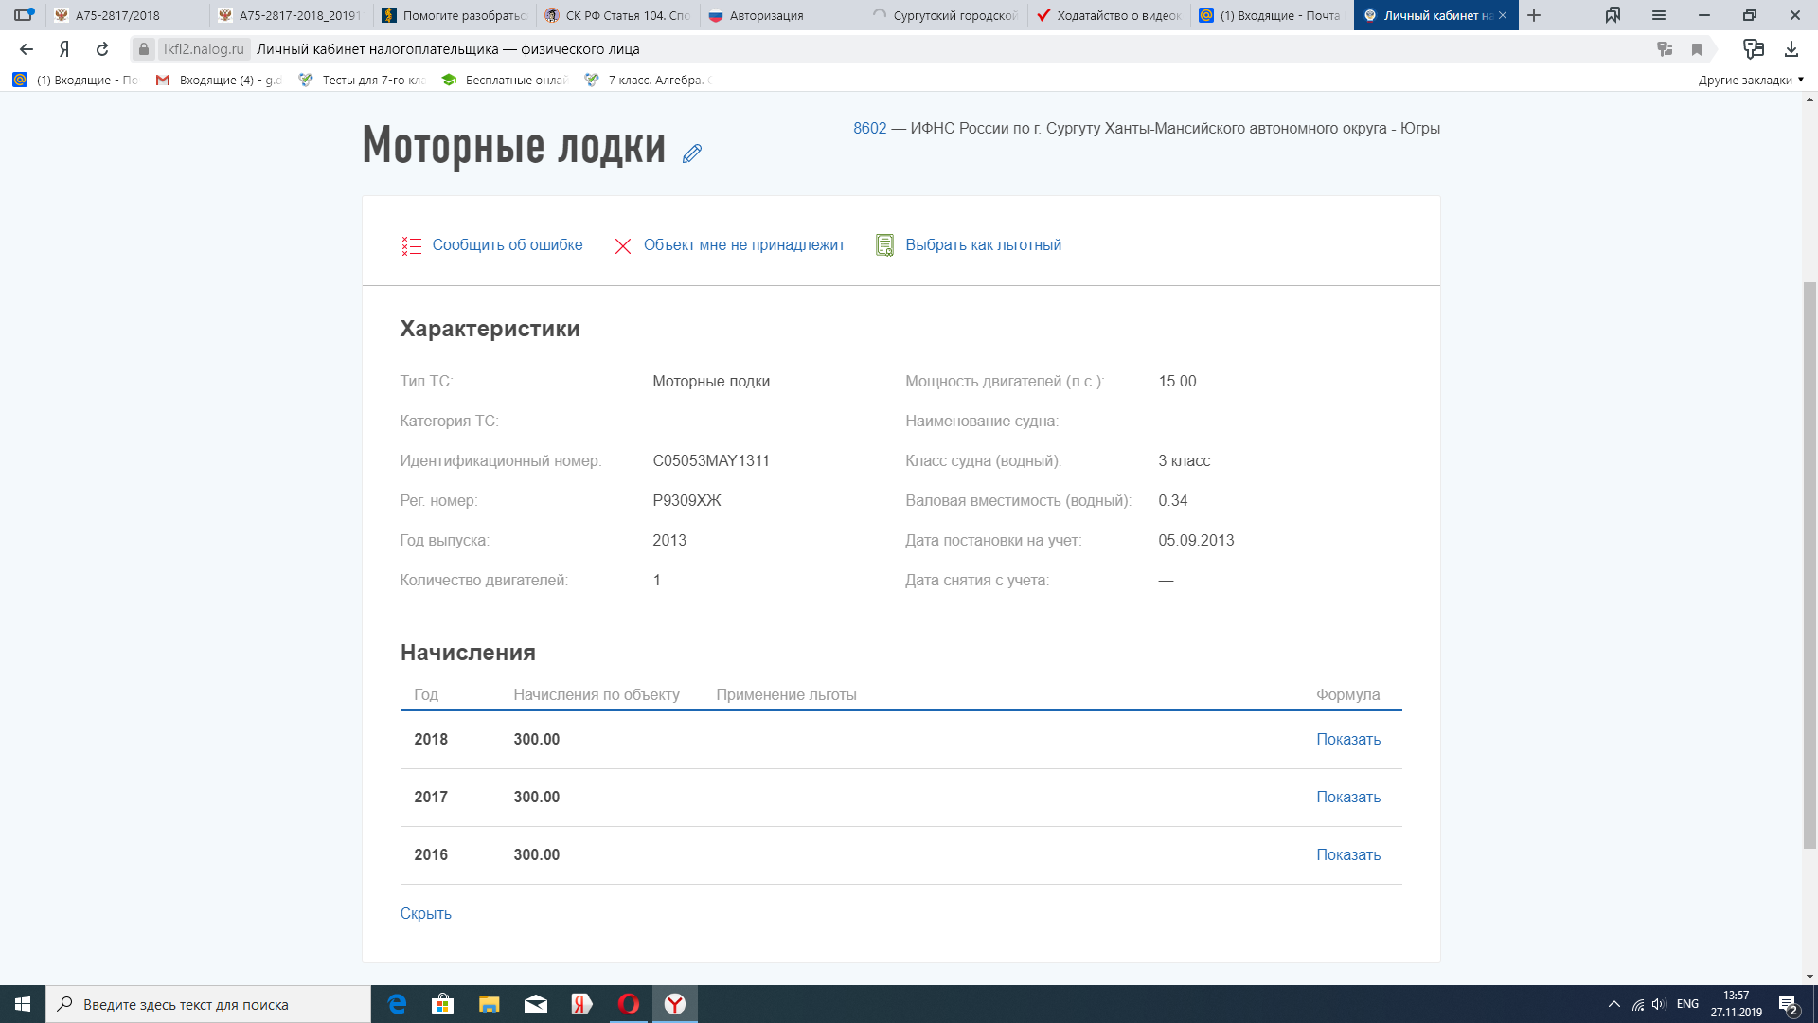
Task: Open the browser downloads icon
Action: 1791,49
